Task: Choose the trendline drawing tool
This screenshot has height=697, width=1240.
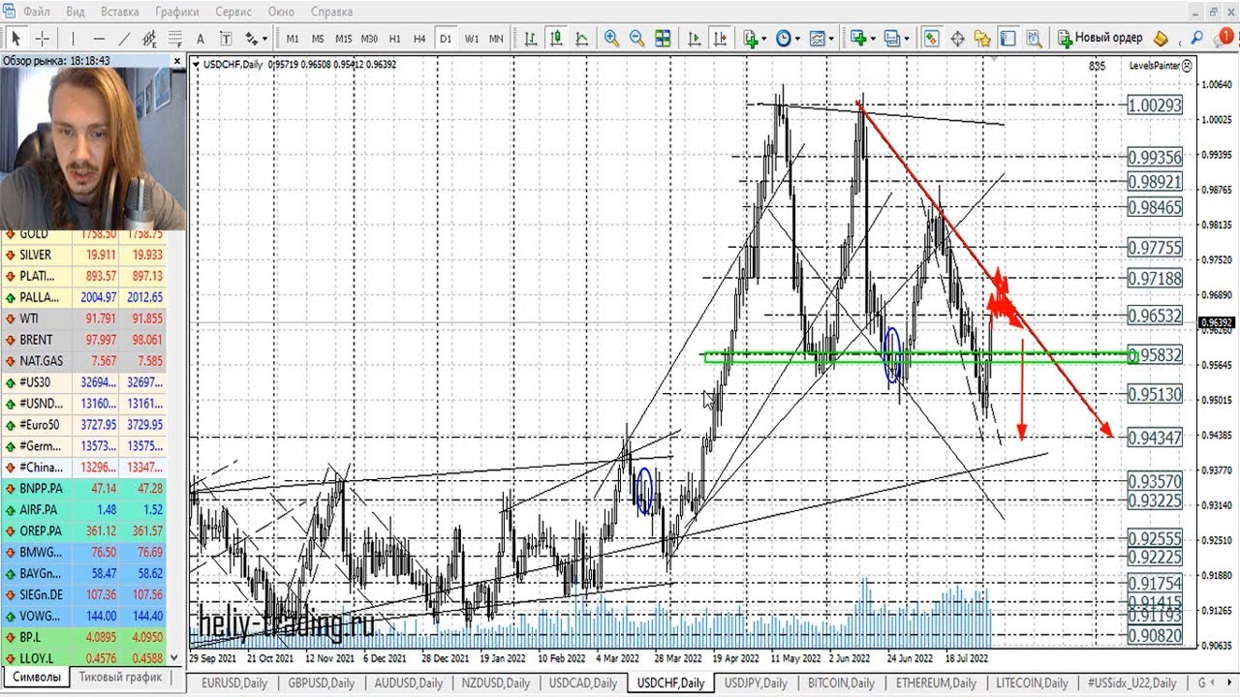Action: (124, 39)
